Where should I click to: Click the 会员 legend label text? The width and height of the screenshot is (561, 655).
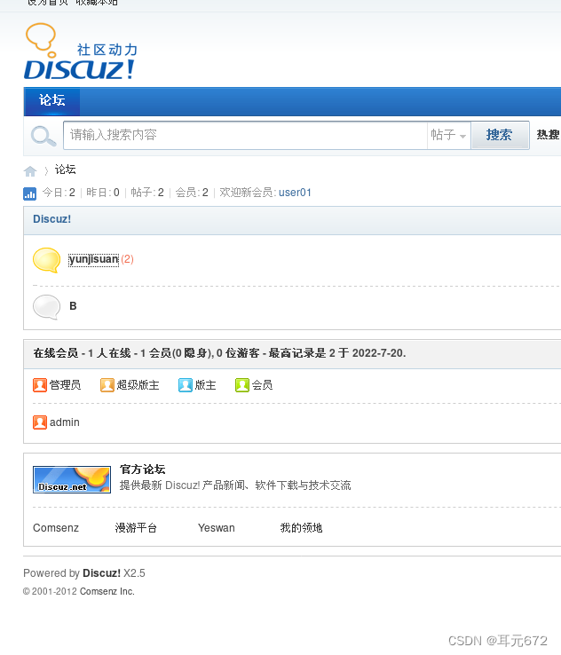[x=263, y=385]
